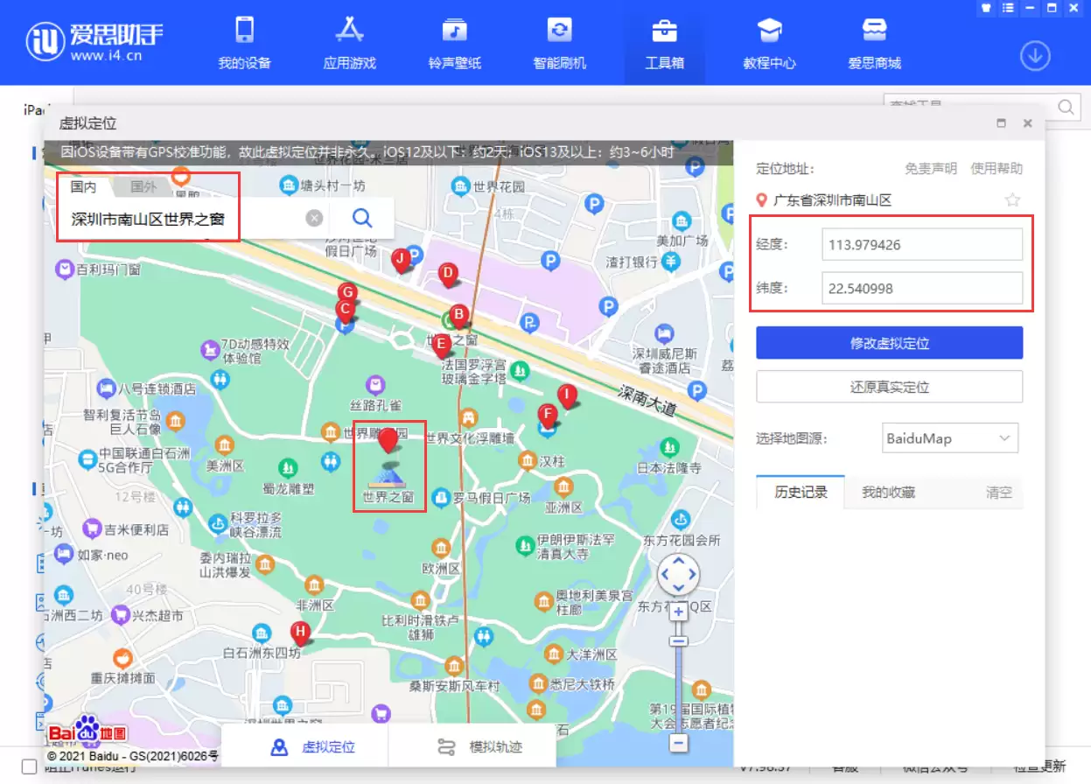
Task: Click map marker J
Action: pos(402,260)
